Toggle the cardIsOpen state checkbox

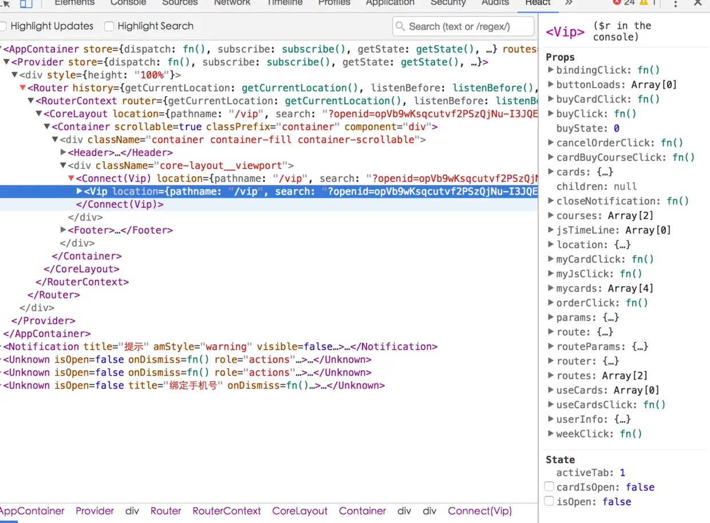click(x=549, y=487)
